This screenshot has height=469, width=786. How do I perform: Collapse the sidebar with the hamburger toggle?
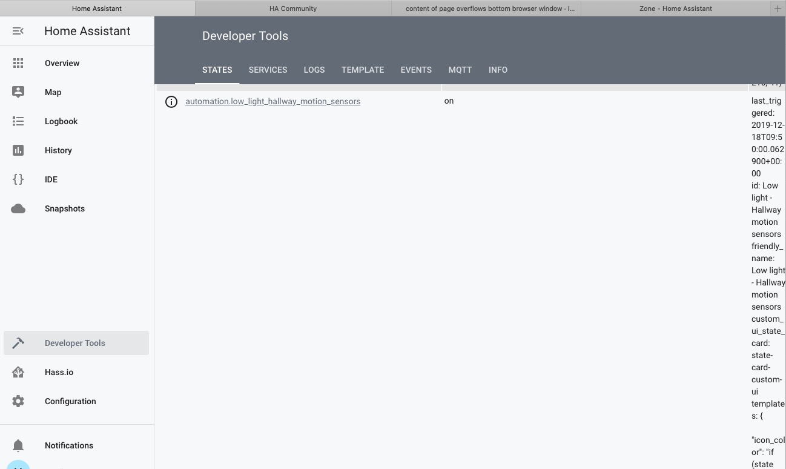18,31
